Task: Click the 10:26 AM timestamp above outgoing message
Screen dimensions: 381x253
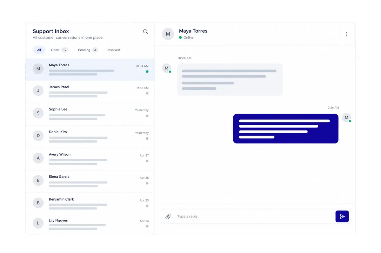Action: (x=332, y=108)
